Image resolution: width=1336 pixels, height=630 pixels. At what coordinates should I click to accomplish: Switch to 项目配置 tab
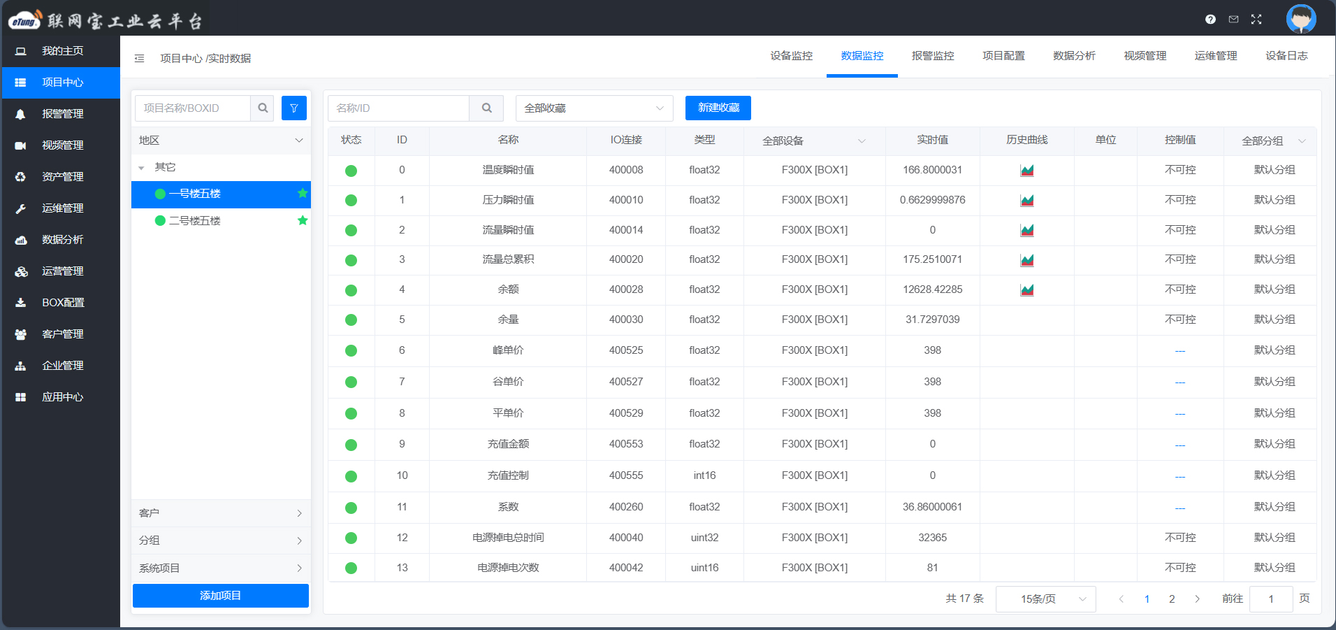[x=1003, y=56]
